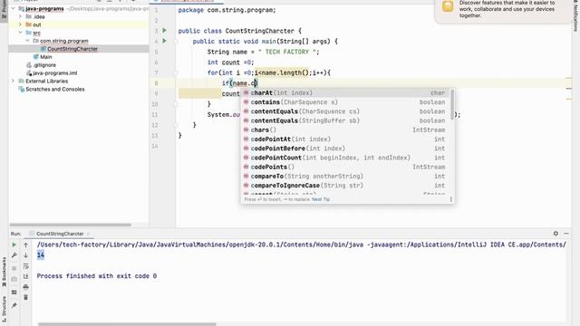Click the Up the Stack Trace arrow
Screen dimensions: 580x326
(26, 244)
